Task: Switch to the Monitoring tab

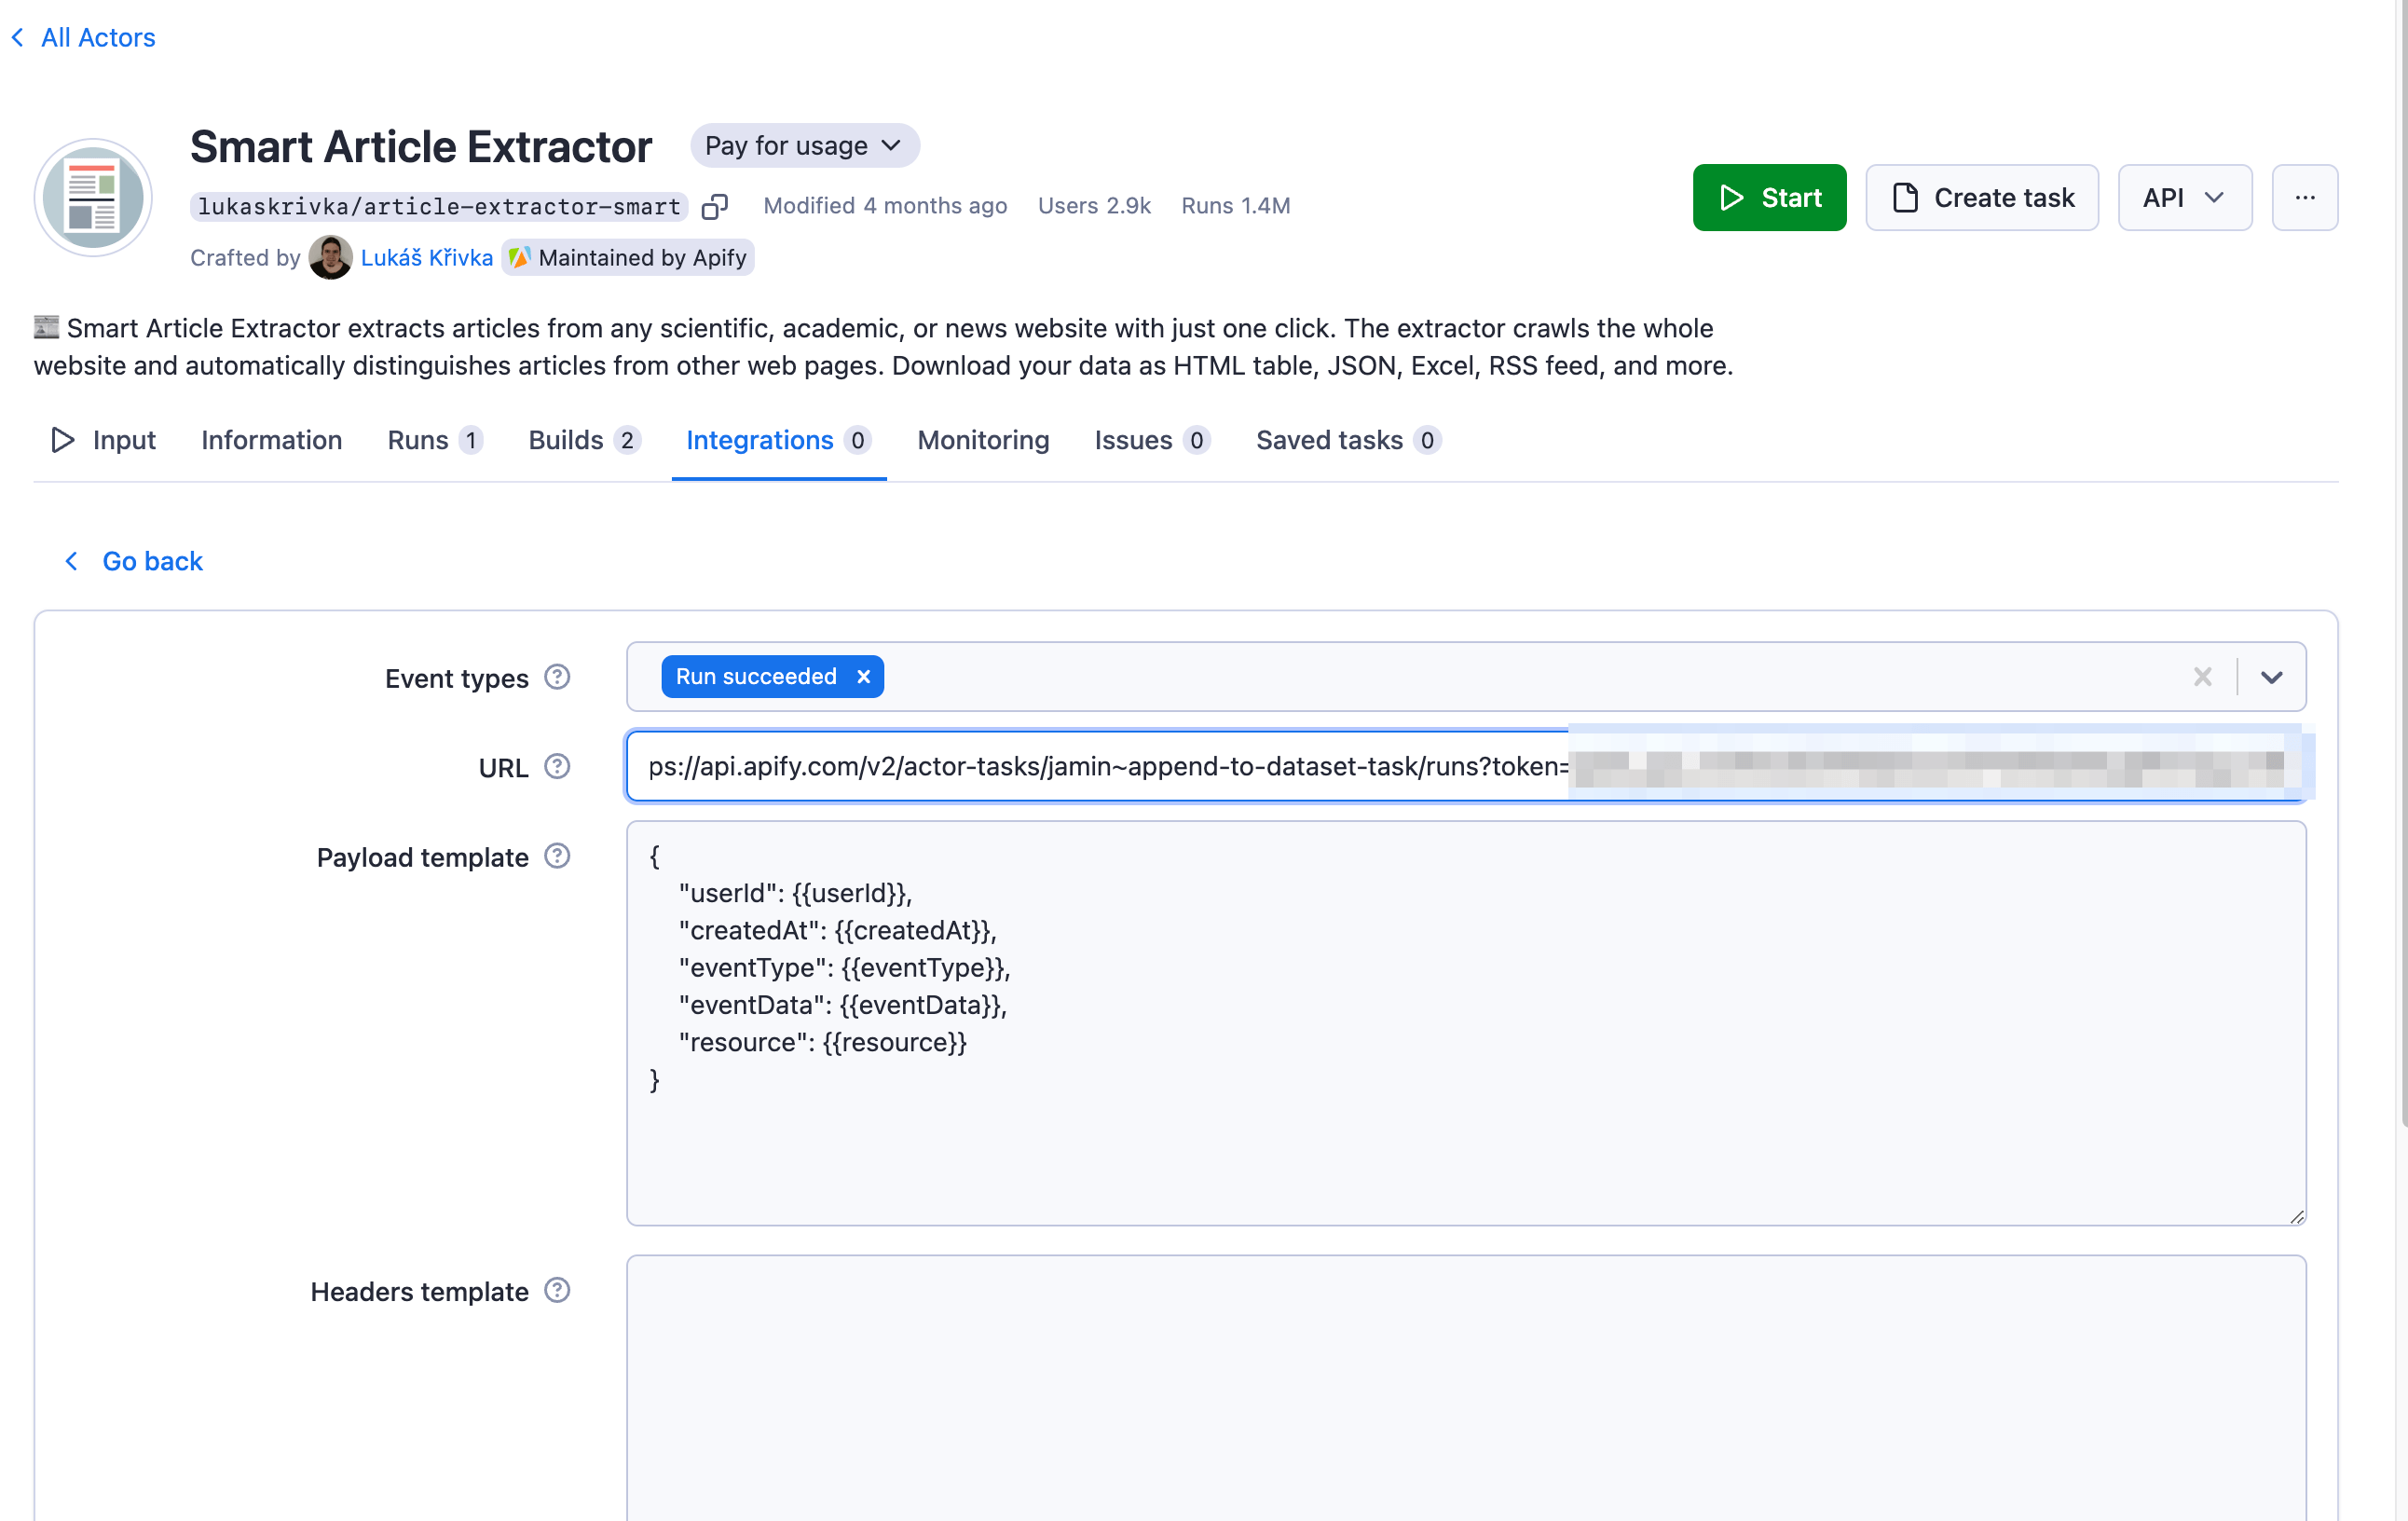Action: [982, 440]
